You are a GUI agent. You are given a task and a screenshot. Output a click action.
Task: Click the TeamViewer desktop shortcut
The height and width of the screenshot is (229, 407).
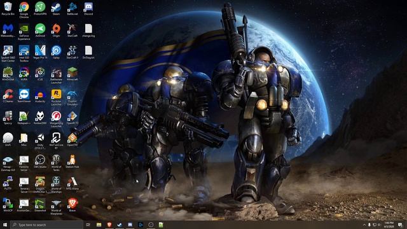pos(24,96)
